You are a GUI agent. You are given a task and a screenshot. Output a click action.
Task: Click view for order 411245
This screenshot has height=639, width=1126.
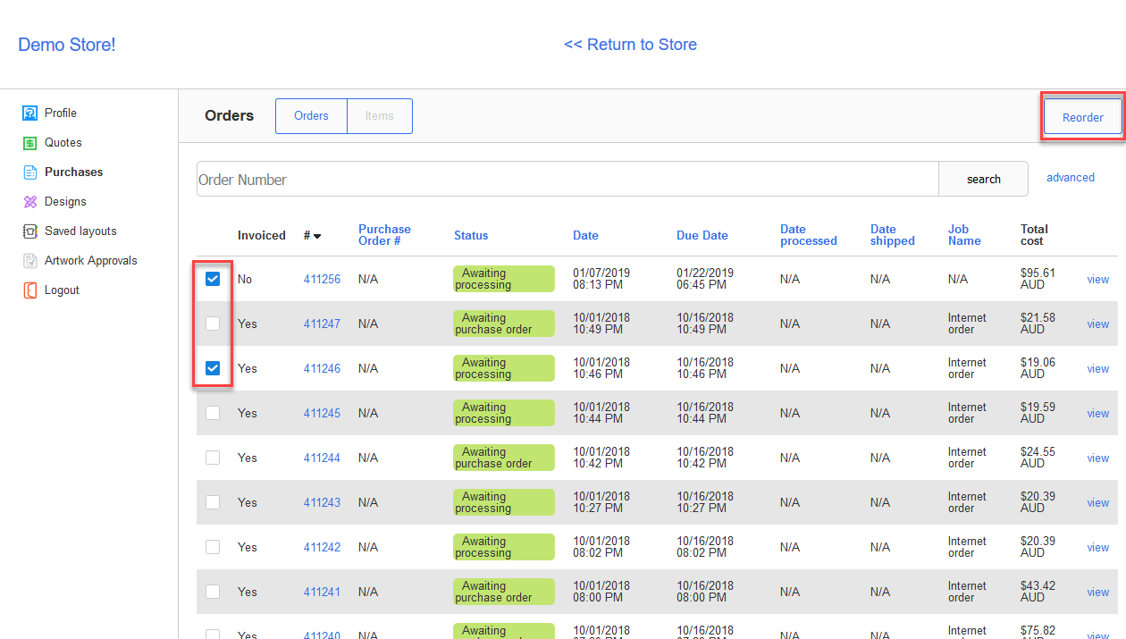(1098, 413)
